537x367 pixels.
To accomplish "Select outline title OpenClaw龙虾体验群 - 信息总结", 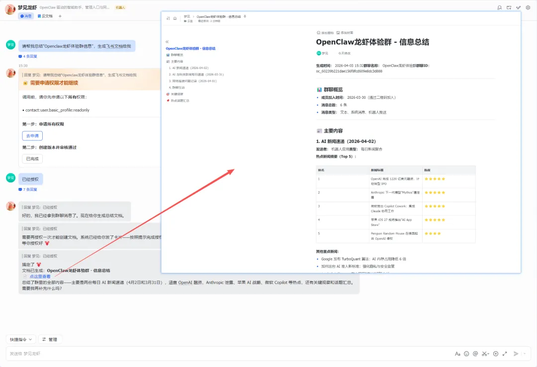I will (191, 49).
